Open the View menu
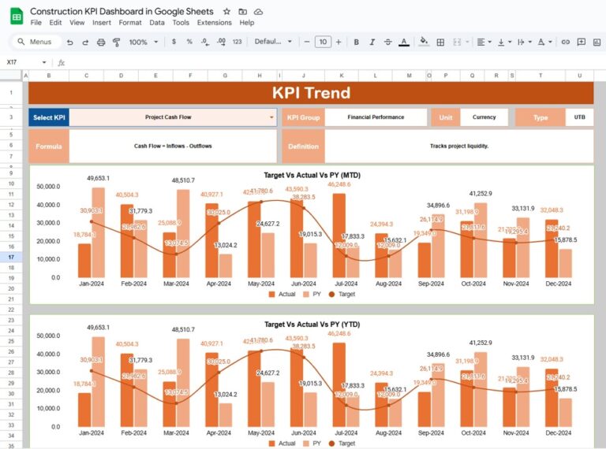This screenshot has height=449, width=606. (77, 23)
